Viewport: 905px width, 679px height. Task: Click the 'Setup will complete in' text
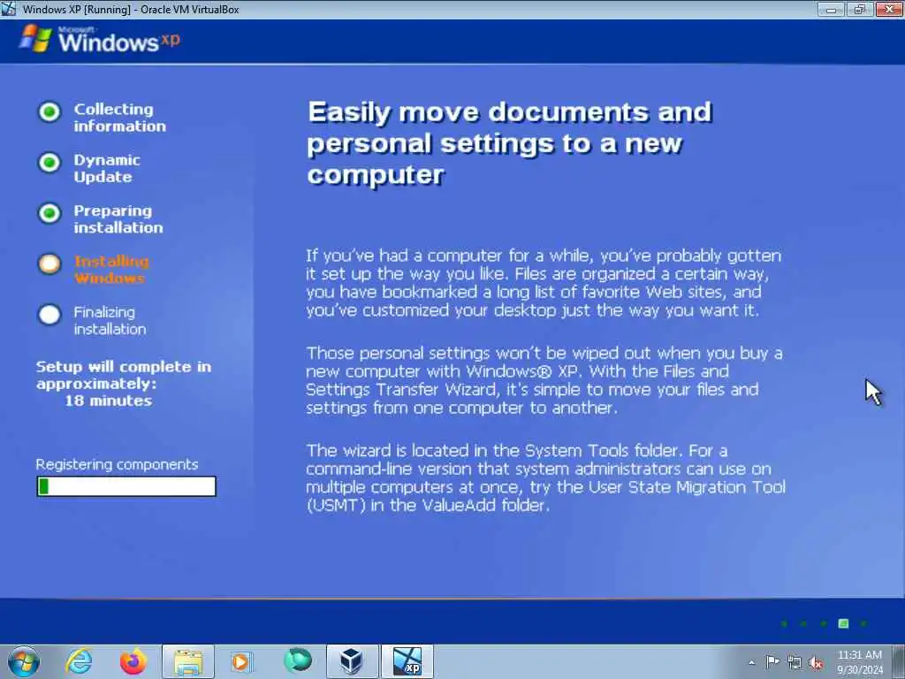[x=124, y=367]
